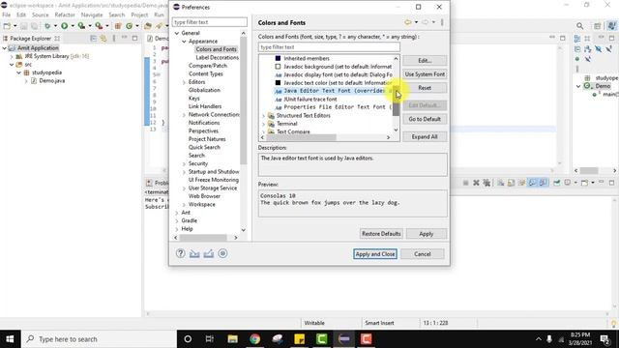This screenshot has height=348, width=619.
Task: Click the oomph preference recorder icon
Action: (222, 253)
